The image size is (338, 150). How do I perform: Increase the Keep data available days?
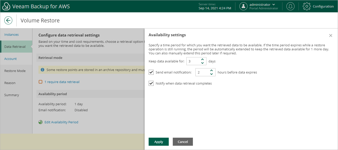202,60
